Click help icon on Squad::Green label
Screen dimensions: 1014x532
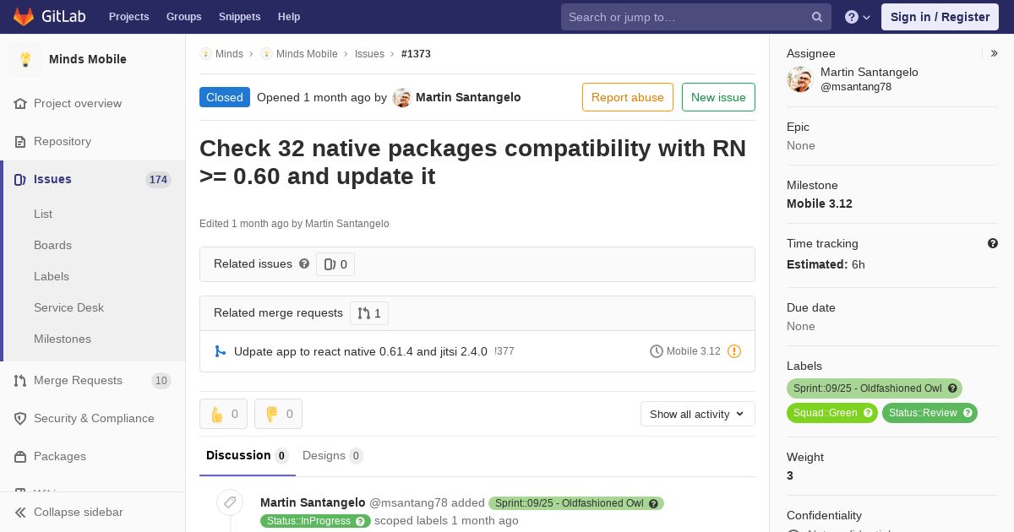click(868, 413)
